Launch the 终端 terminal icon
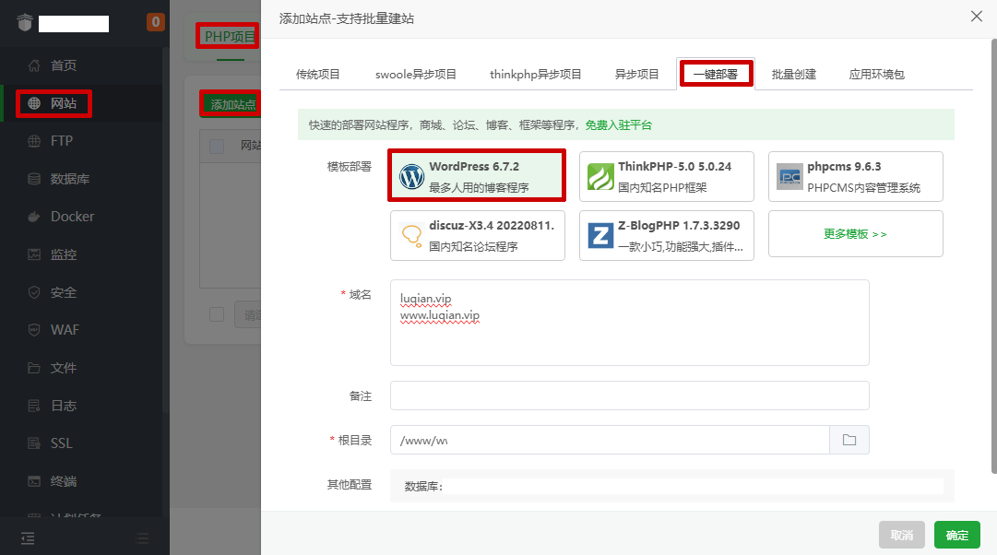Image resolution: width=997 pixels, height=555 pixels. pos(34,480)
